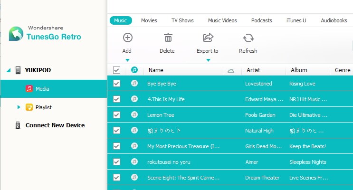Select Connect New Device
This screenshot has height=190, width=353.
coord(55,125)
